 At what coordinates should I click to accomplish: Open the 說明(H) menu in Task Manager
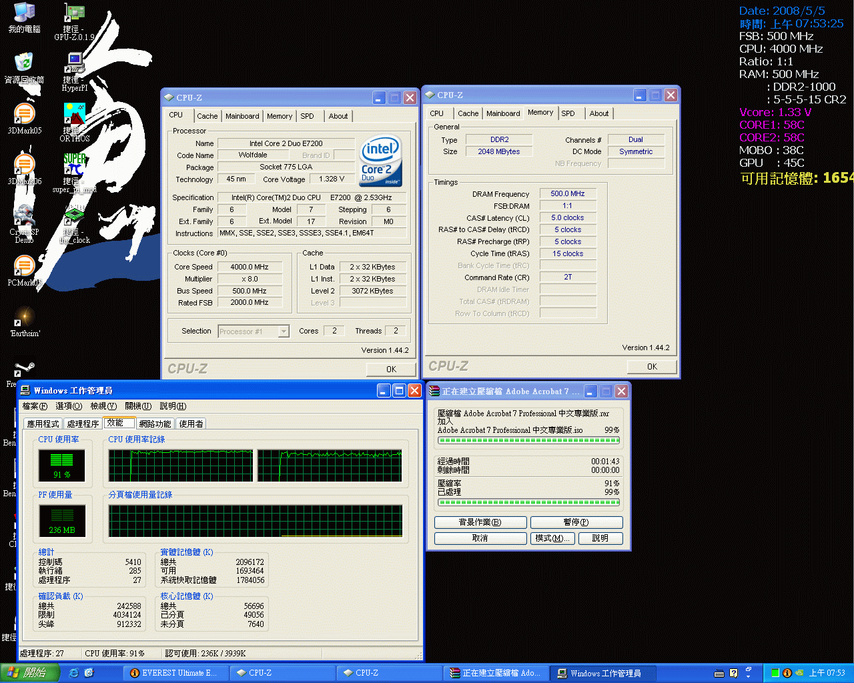click(x=173, y=406)
